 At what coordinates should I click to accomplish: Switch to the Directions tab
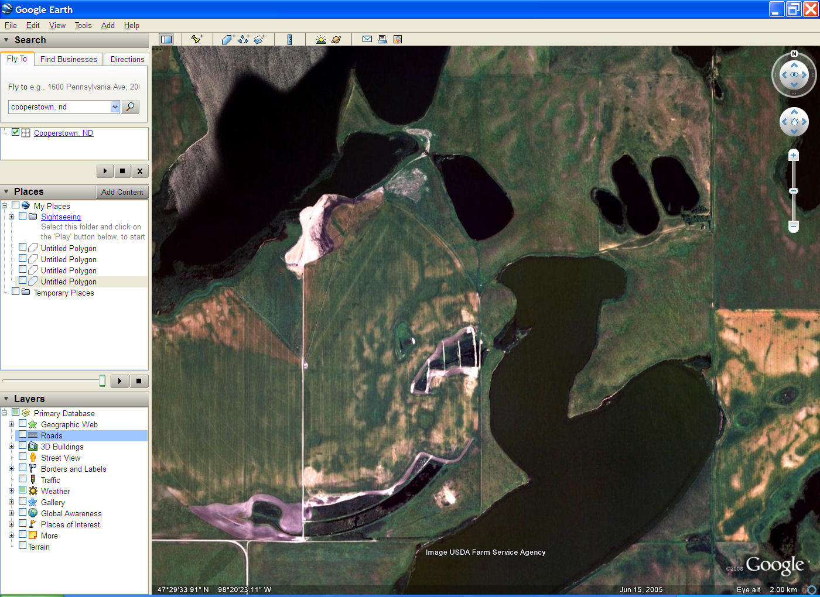click(x=127, y=59)
